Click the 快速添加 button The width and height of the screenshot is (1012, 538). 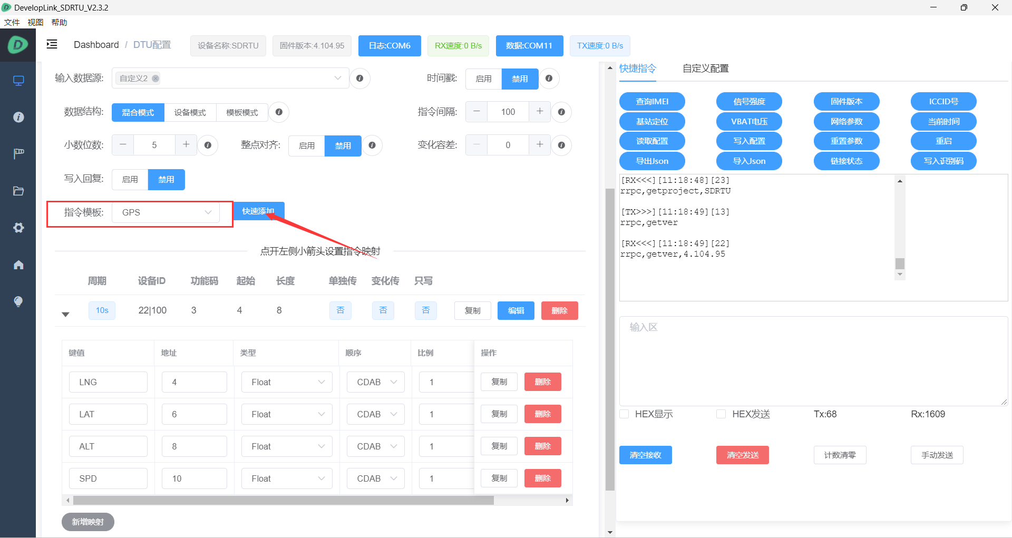click(x=258, y=211)
